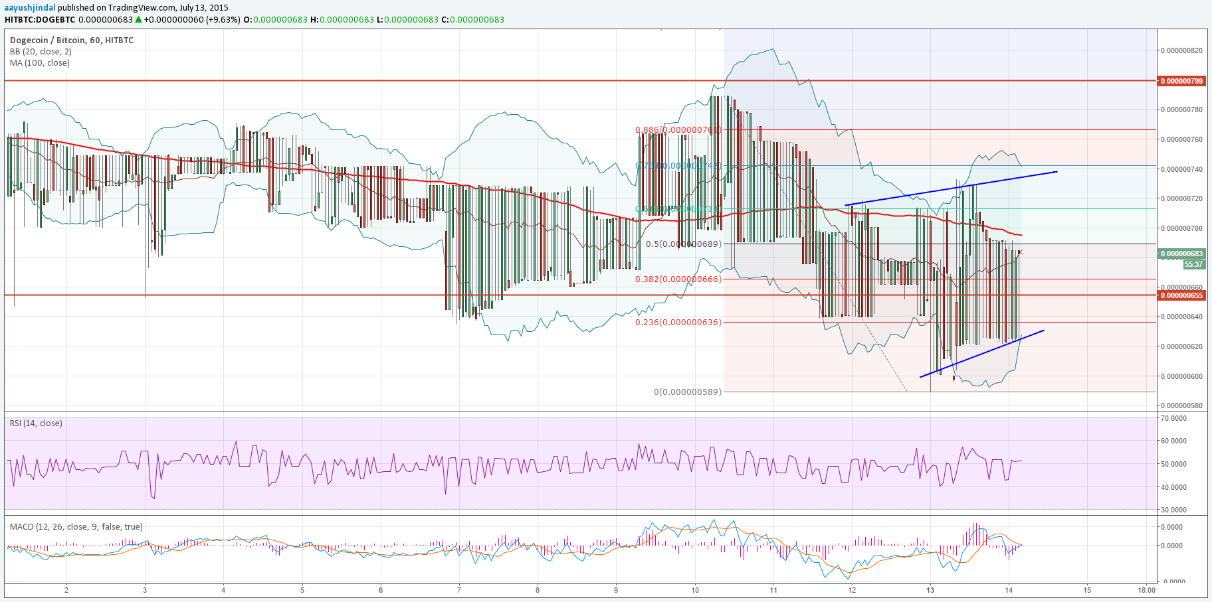Image resolution: width=1212 pixels, height=602 pixels.
Task: Click date 10 on the time axis
Action: [x=695, y=590]
